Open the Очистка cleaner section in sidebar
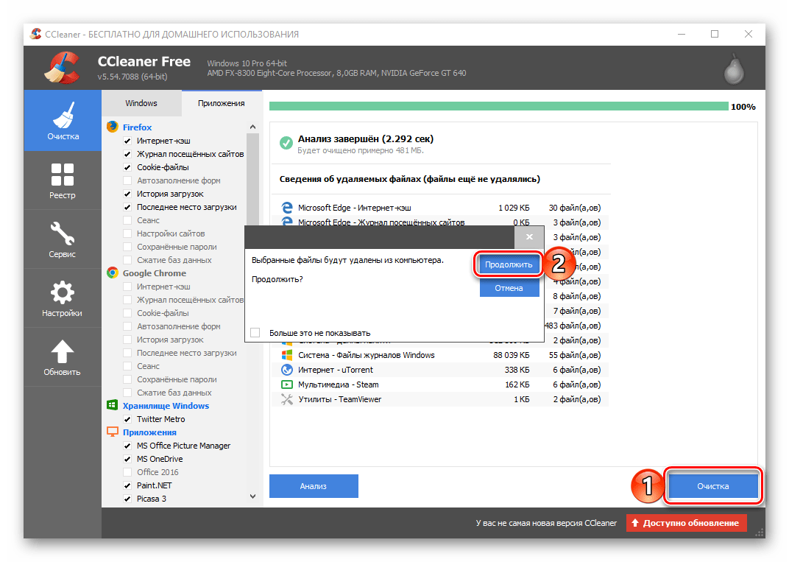The height and width of the screenshot is (562, 789). [63, 121]
